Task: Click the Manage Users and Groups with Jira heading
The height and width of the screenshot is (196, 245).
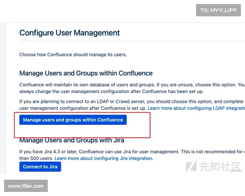Action: 72,140
